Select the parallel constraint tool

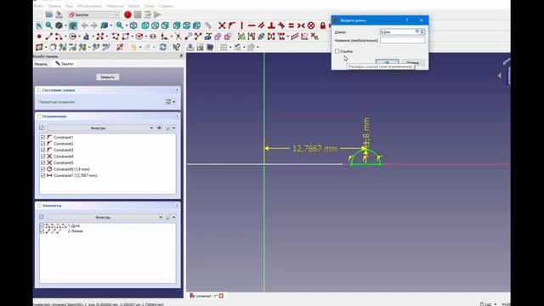pyautogui.click(x=262, y=25)
